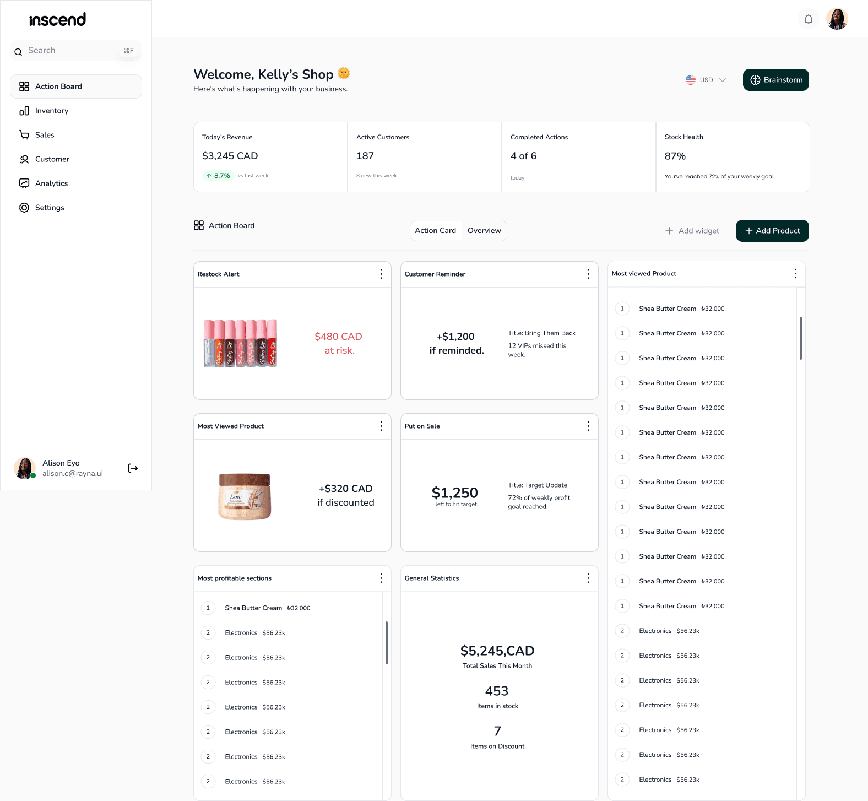The width and height of the screenshot is (868, 801).
Task: Click the Analytics chart icon
Action: pyautogui.click(x=24, y=183)
